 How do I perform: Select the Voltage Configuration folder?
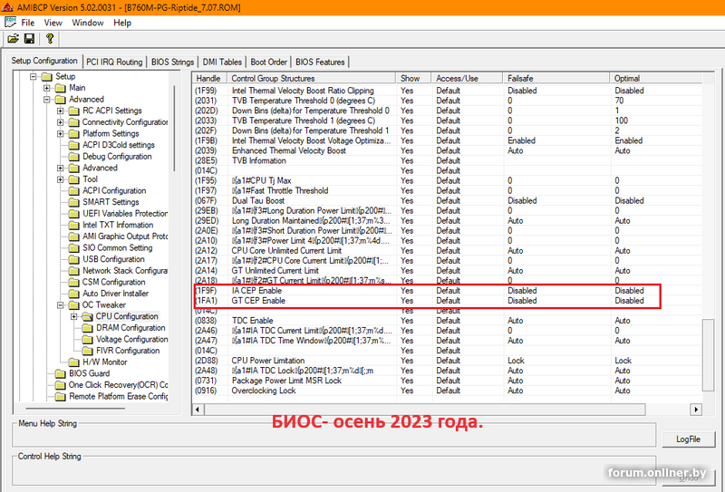pos(131,340)
